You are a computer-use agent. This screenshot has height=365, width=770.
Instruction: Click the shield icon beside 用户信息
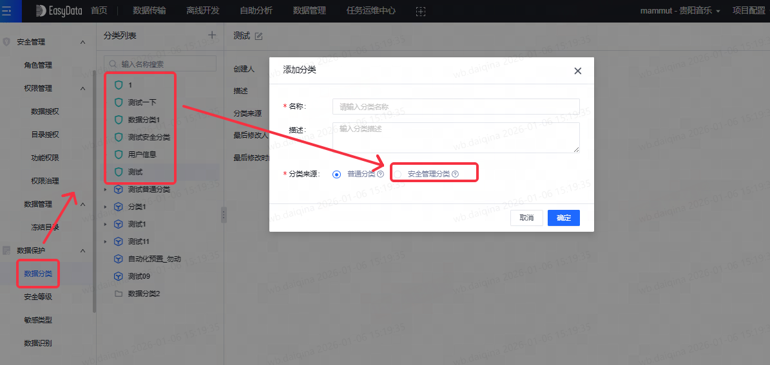(118, 154)
